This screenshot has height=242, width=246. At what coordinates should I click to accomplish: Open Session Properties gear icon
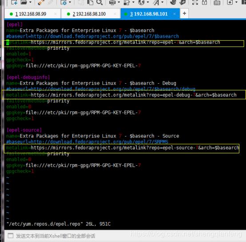pyautogui.click(x=63, y=2)
